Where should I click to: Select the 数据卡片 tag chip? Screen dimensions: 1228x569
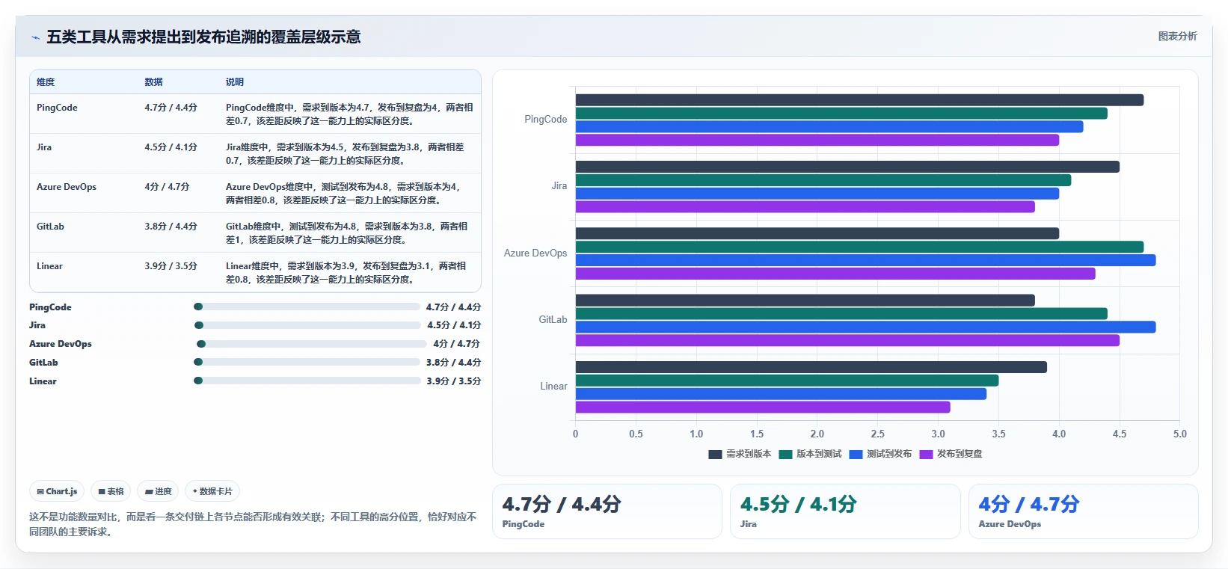pos(212,491)
